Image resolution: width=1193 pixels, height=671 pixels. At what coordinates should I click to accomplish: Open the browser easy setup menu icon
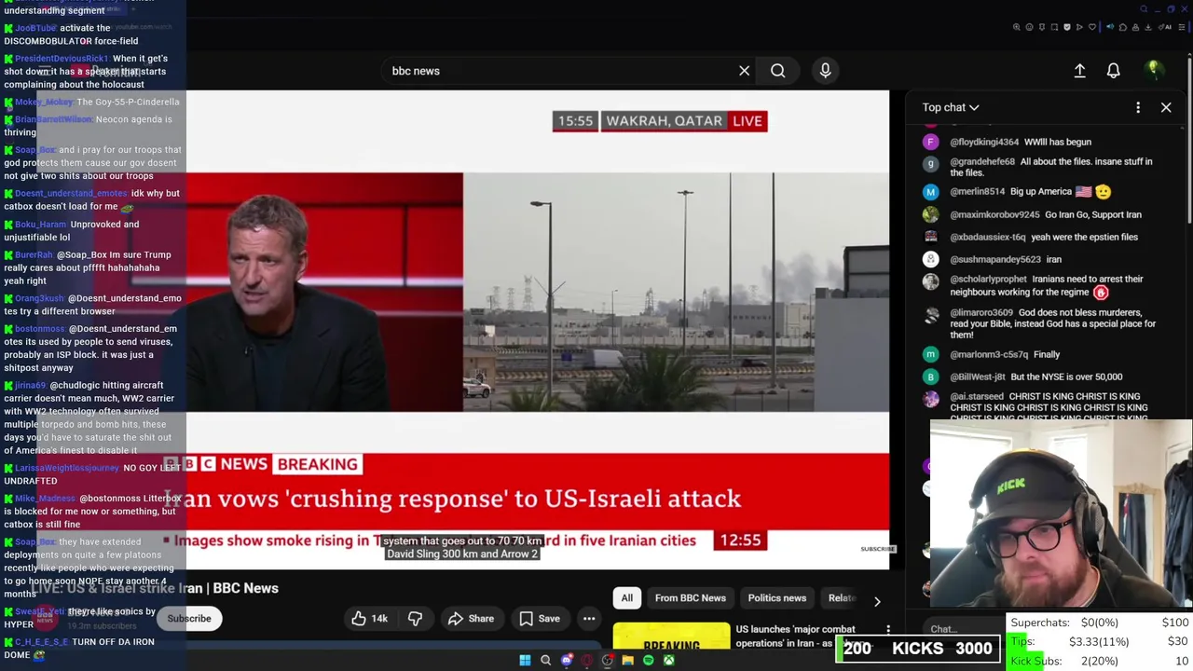point(1182,27)
